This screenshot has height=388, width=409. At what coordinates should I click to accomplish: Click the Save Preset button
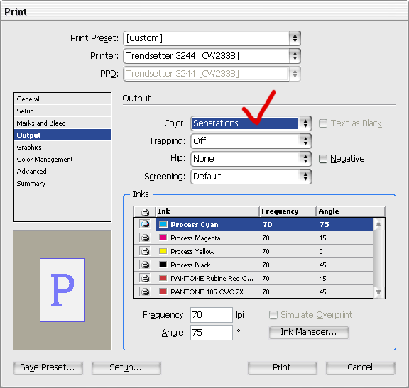tap(48, 367)
